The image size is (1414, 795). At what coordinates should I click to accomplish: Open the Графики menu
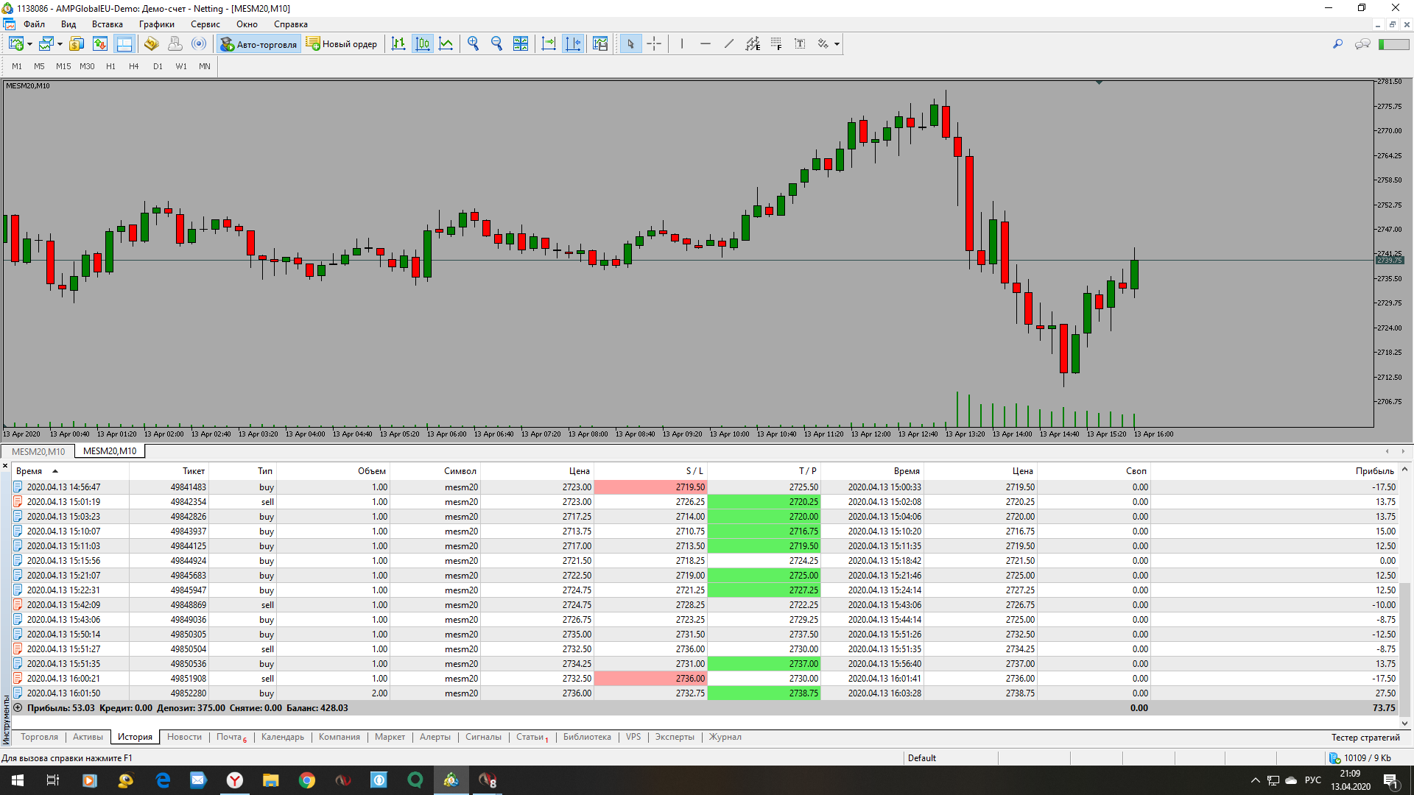[156, 24]
